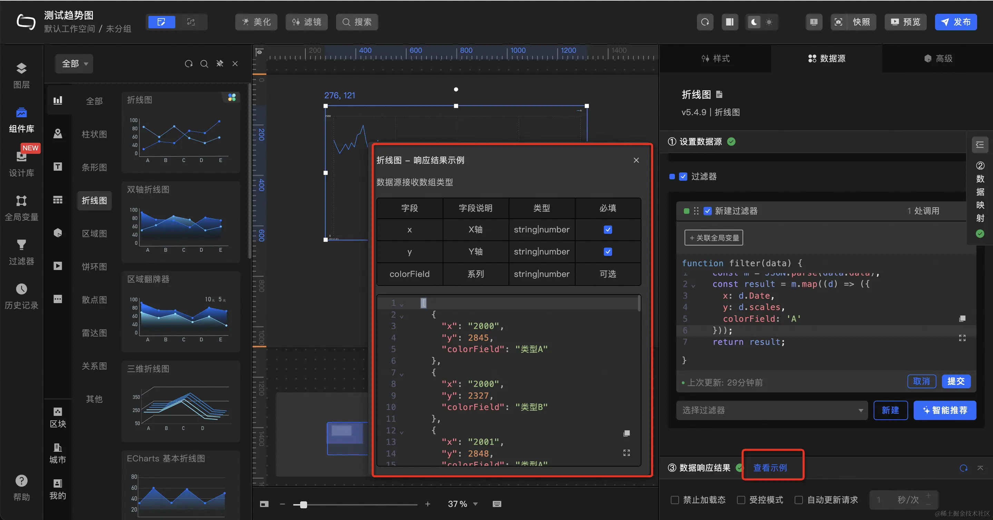Uncheck the 过滤器 checkbox
Viewport: 993px width, 520px height.
683,177
